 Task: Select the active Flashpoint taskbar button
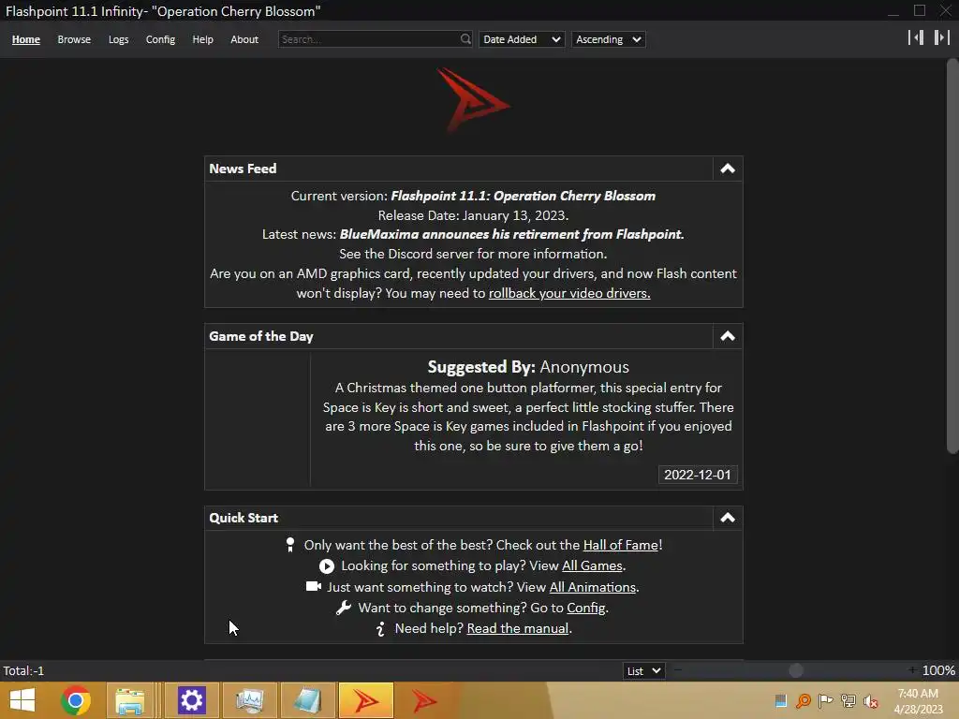click(366, 700)
